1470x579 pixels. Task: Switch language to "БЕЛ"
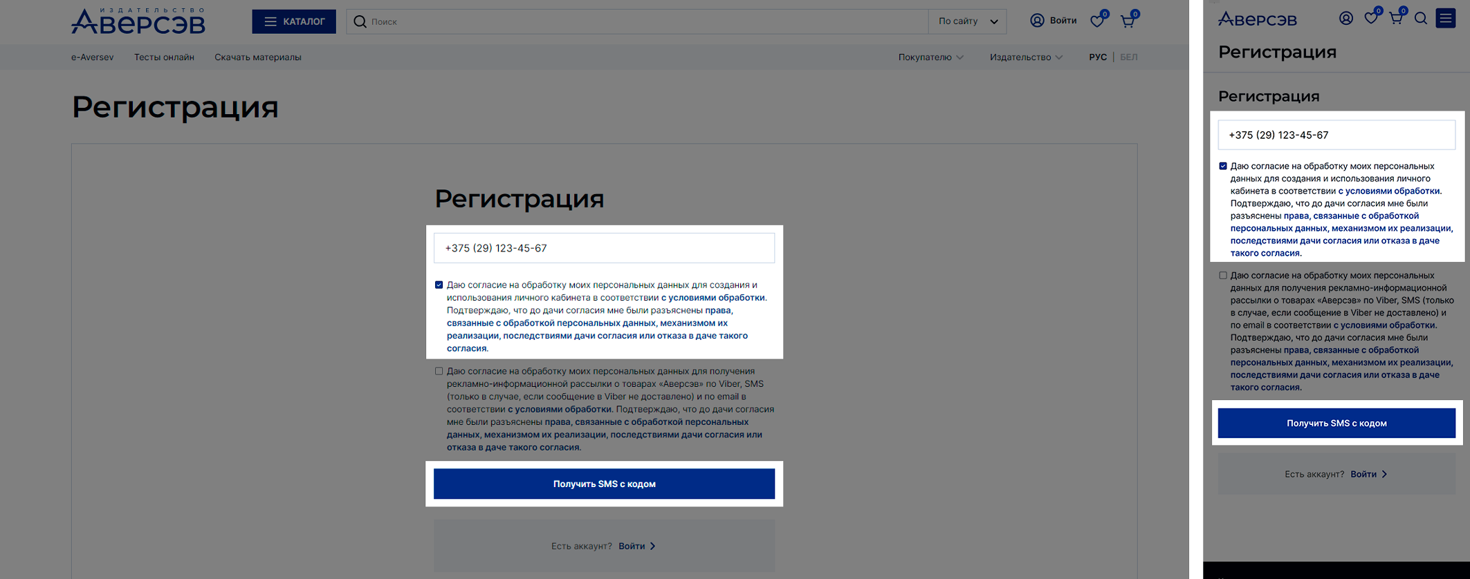coord(1128,57)
